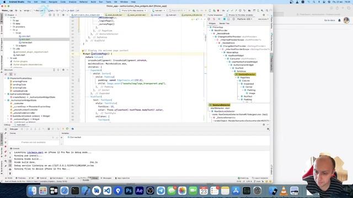Open App Store from the dock
This screenshot has height=198, width=353.
[236, 191]
